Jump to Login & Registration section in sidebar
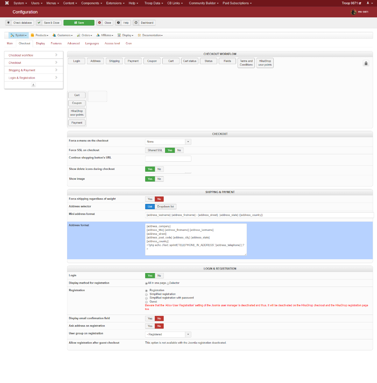The width and height of the screenshot is (377, 383). [34, 78]
